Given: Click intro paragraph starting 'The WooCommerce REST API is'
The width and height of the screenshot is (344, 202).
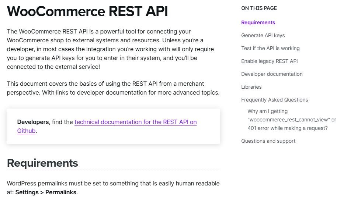Looking at the screenshot, I should pyautogui.click(x=110, y=49).
